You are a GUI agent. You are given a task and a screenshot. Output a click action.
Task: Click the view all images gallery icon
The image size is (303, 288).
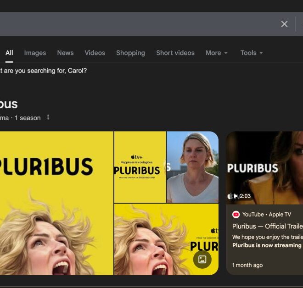pos(202,260)
